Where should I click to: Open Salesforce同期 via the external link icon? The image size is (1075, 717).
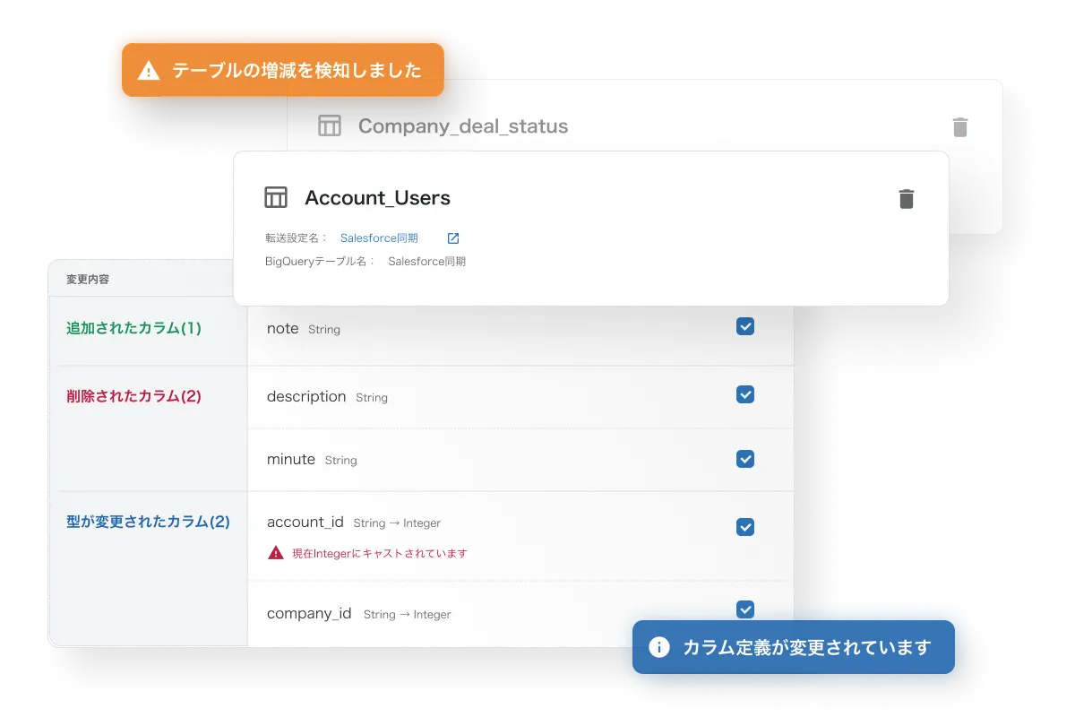pos(452,238)
